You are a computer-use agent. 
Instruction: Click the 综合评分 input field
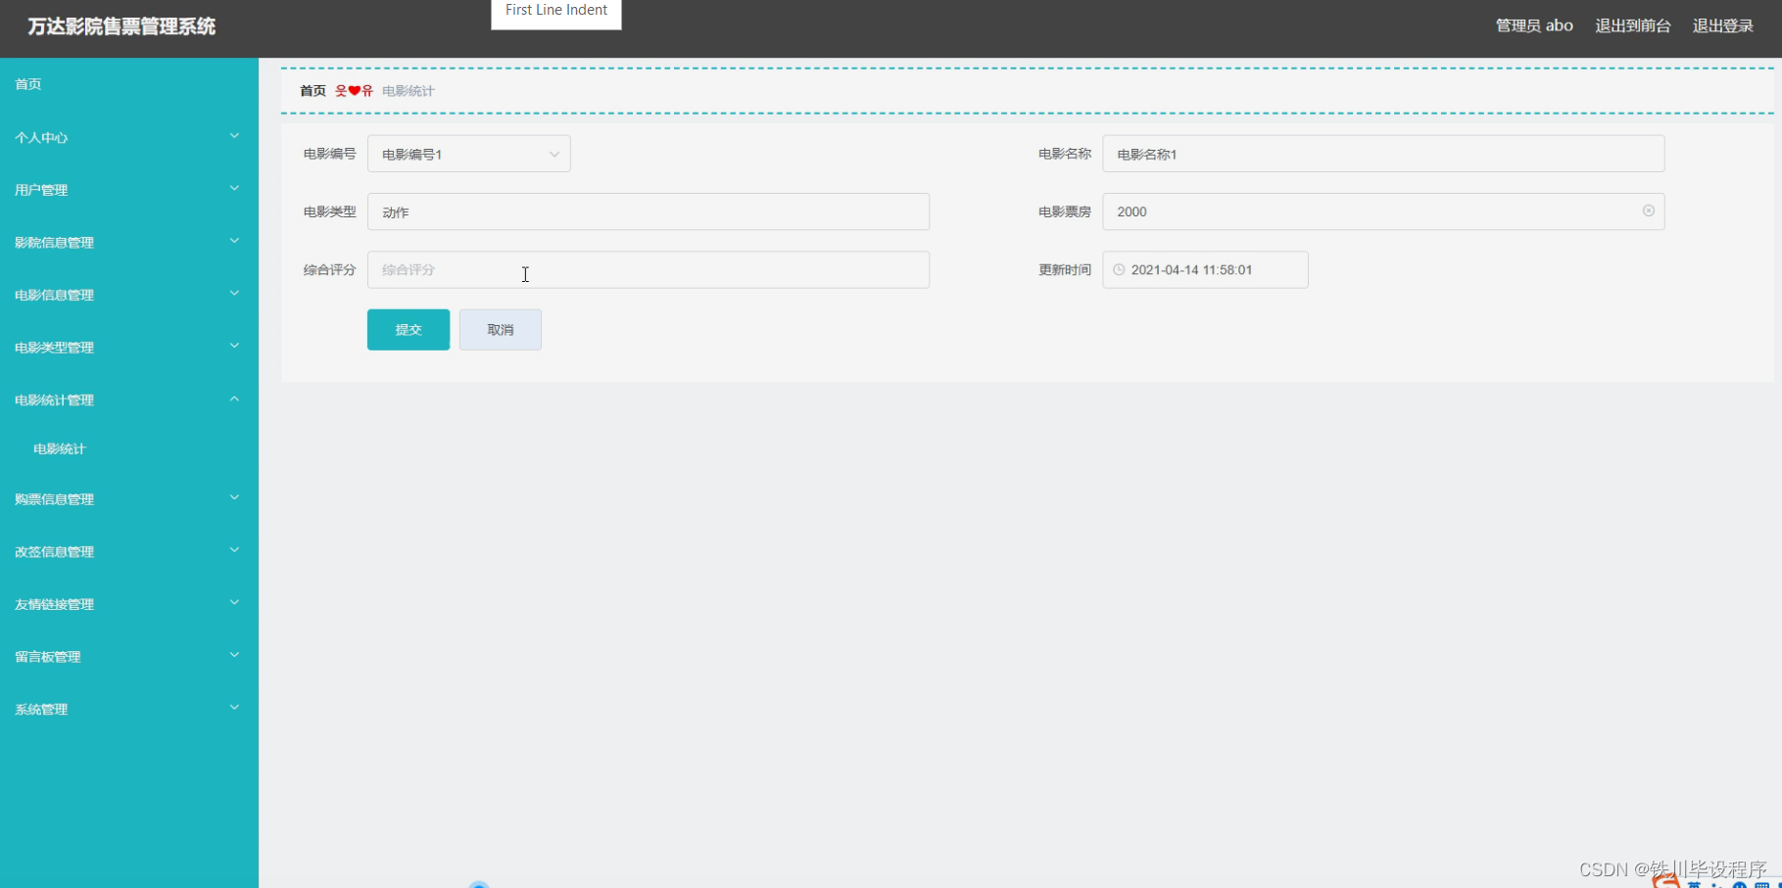tap(649, 269)
